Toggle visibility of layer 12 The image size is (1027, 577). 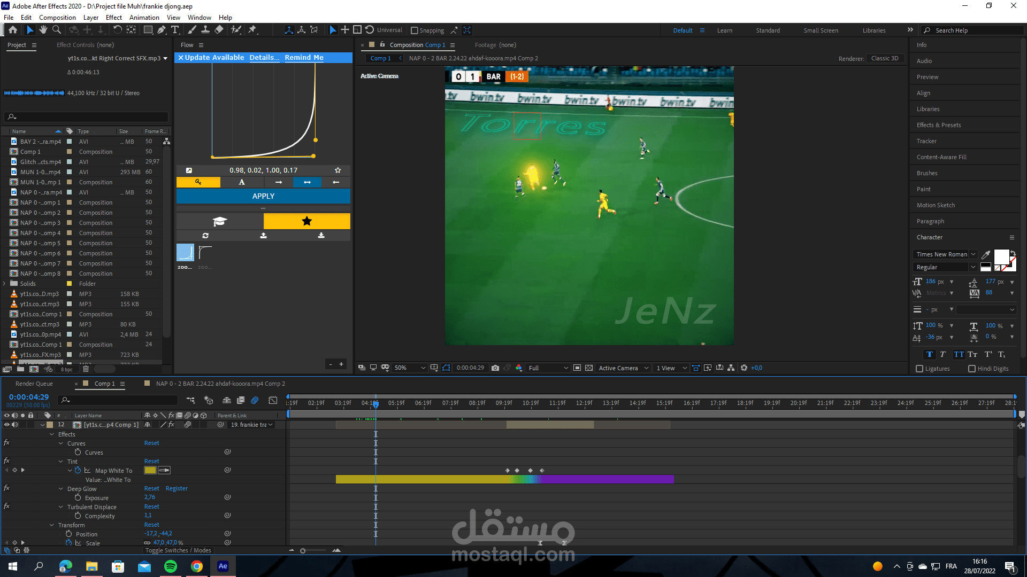coord(6,425)
